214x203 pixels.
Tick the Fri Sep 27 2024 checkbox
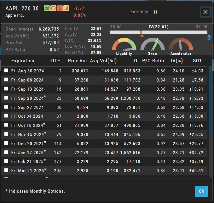[x=6, y=107]
